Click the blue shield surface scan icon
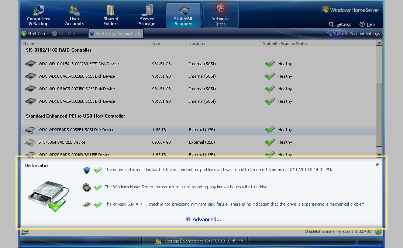This screenshot has height=248, width=403. (x=87, y=170)
